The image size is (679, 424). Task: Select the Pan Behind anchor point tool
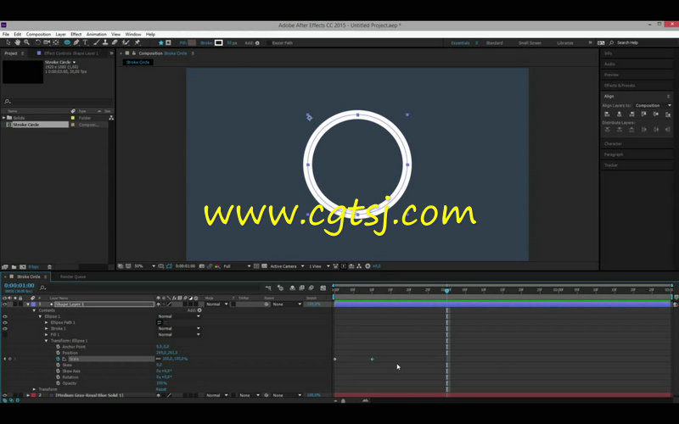click(56, 42)
